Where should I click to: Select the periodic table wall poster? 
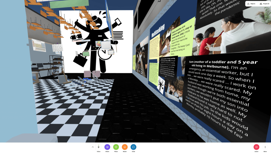pyautogui.click(x=39, y=45)
